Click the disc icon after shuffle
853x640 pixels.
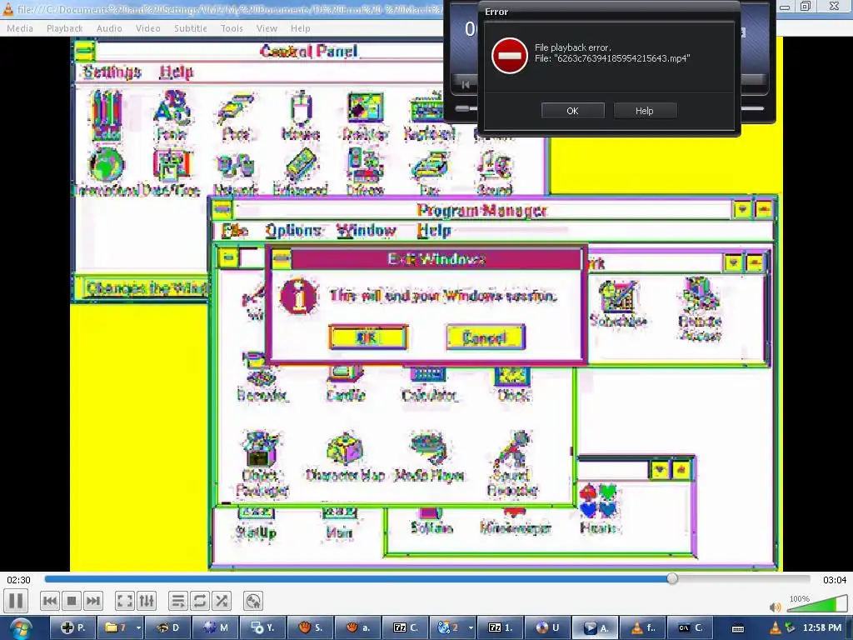point(253,602)
